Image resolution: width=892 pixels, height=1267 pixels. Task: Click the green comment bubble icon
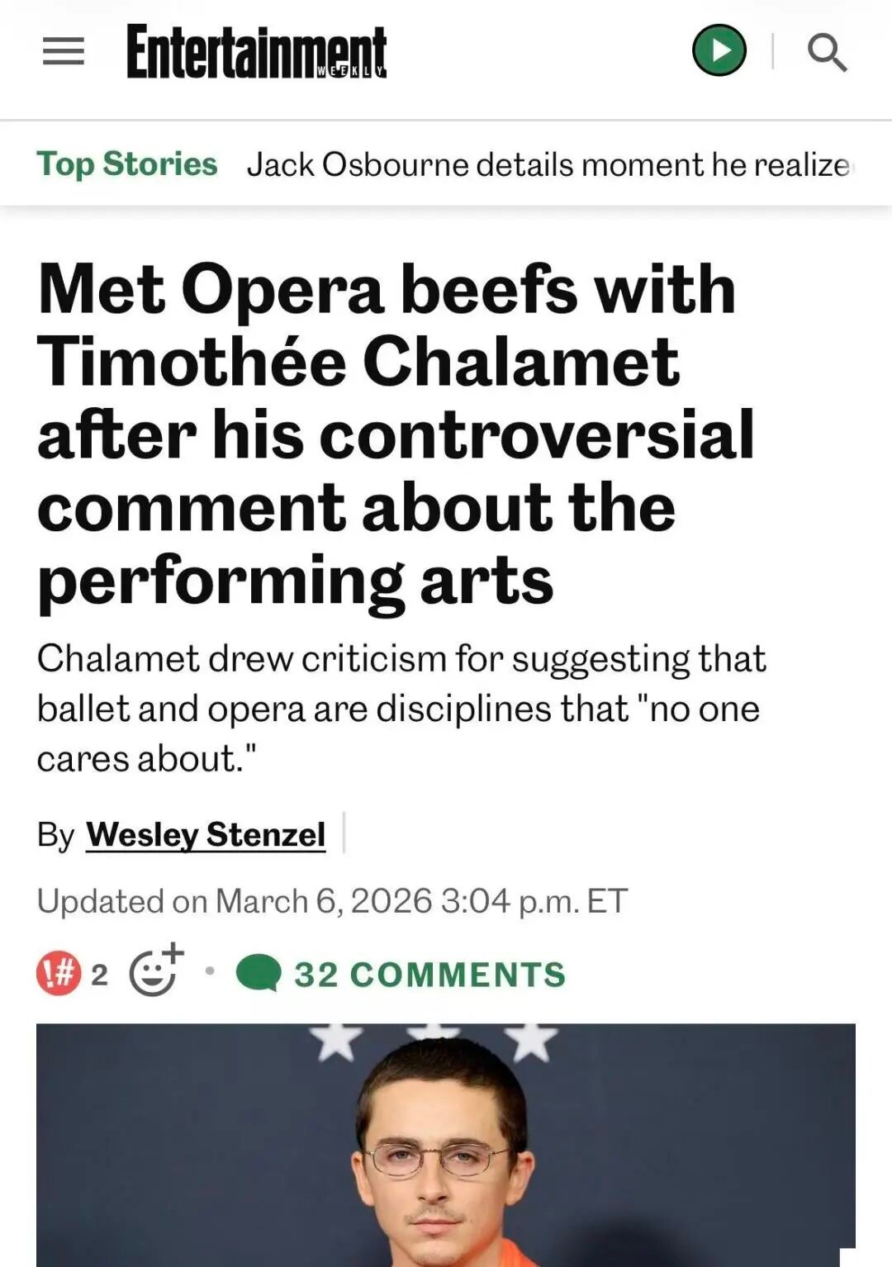(x=259, y=973)
